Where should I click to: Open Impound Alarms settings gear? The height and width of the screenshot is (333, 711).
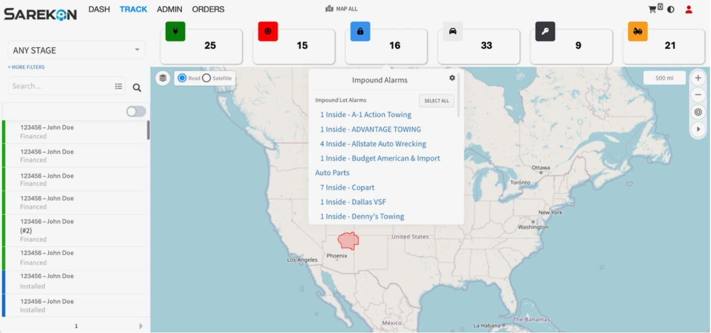click(452, 78)
